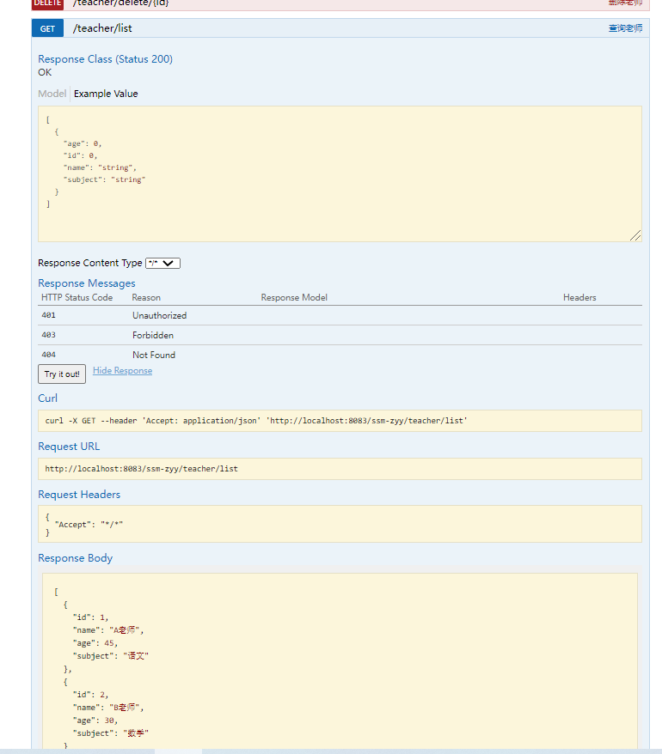The width and height of the screenshot is (662, 754).
Task: Click the 查询老师 endpoint description link
Action: tap(625, 28)
